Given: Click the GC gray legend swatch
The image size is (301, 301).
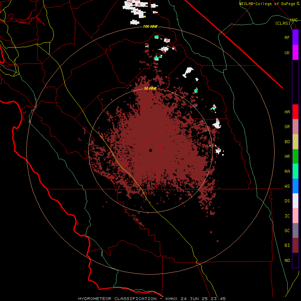Looking at the screenshot, I should click(295, 230).
